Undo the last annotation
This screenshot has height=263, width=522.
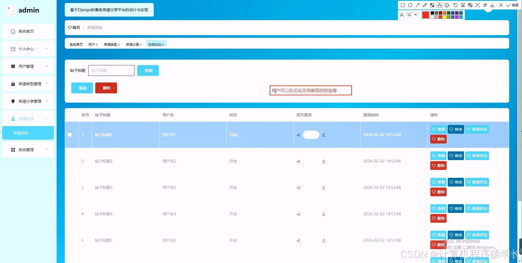point(456,5)
